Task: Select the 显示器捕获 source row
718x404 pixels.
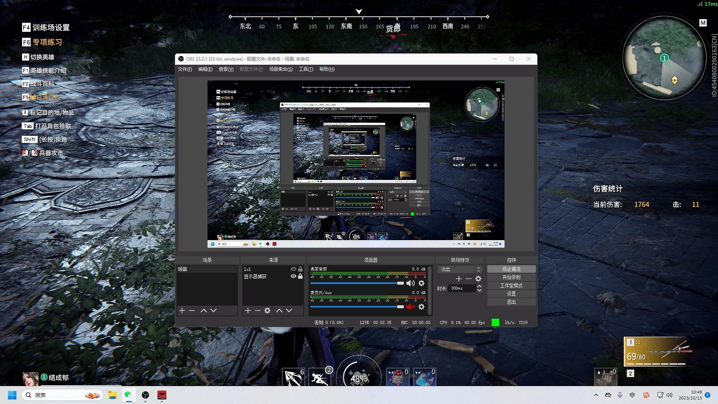Action: (273, 276)
